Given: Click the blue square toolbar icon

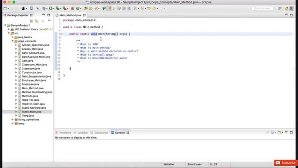Looking at the screenshot, I should point(32,8).
